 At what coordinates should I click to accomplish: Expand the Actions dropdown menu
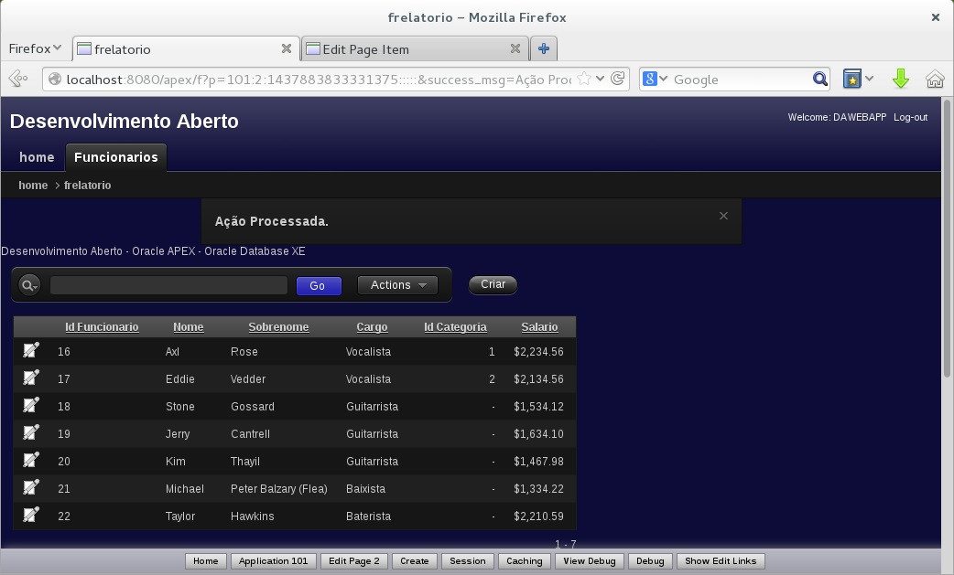[x=397, y=285]
